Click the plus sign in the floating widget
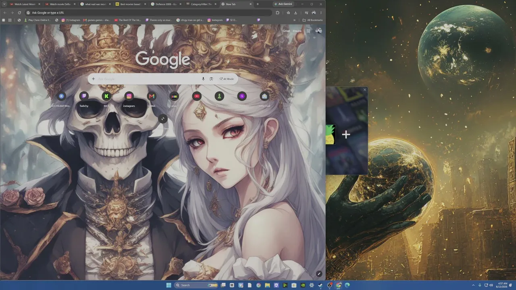 click(x=346, y=135)
